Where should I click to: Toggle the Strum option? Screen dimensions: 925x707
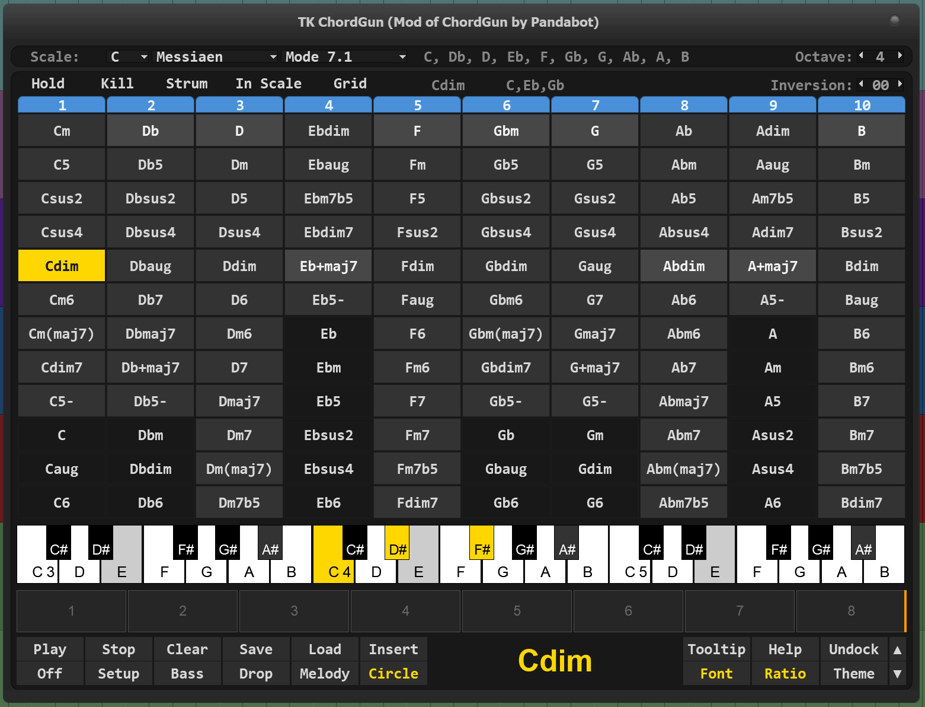pos(187,84)
